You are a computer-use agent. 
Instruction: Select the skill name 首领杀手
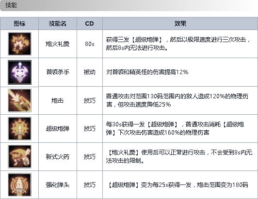tap(58, 72)
